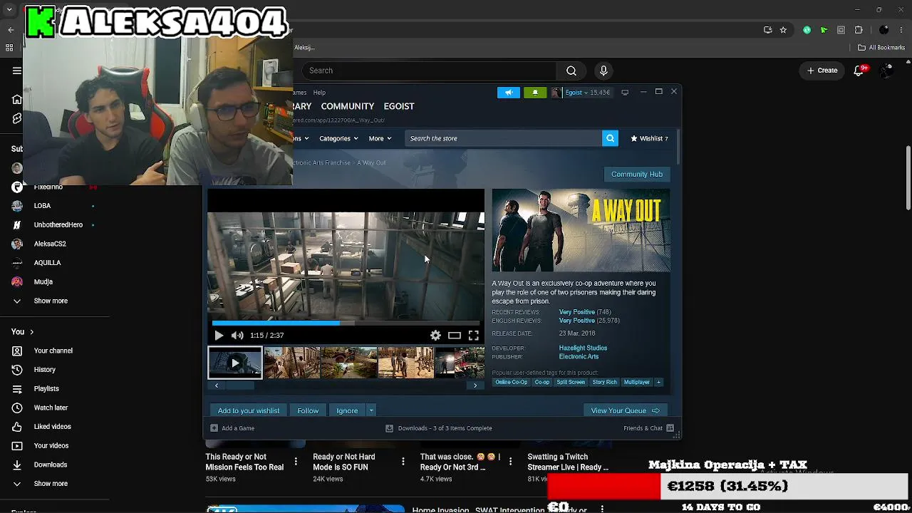Open Your channel in YouTube sidebar
The width and height of the screenshot is (912, 513).
pyautogui.click(x=55, y=351)
